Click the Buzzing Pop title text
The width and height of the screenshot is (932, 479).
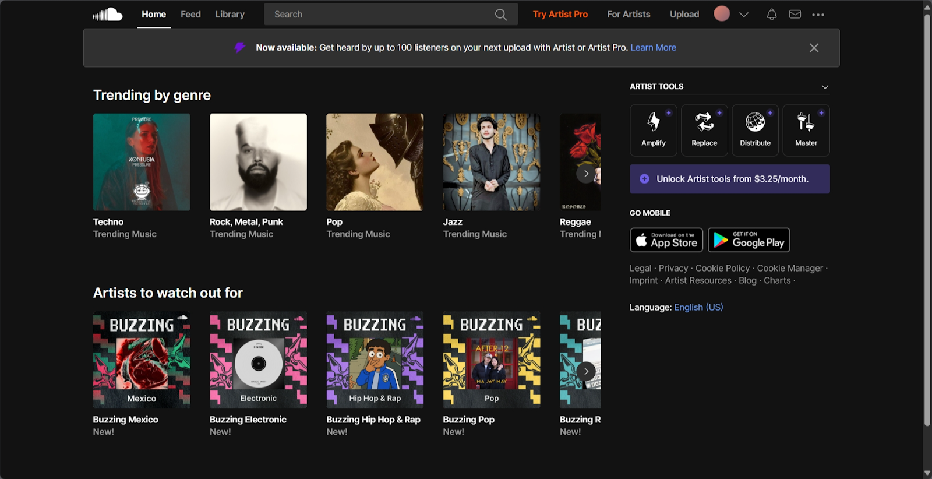[x=469, y=420]
